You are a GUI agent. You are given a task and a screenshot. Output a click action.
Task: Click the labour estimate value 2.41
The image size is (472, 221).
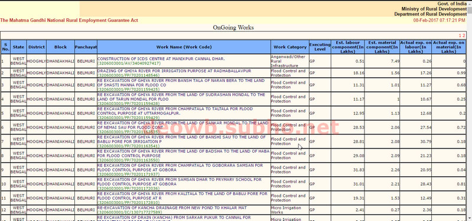pos(360,210)
